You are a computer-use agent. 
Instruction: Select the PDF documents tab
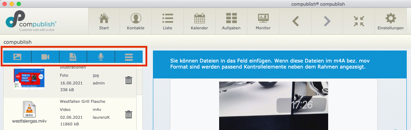coord(73,57)
